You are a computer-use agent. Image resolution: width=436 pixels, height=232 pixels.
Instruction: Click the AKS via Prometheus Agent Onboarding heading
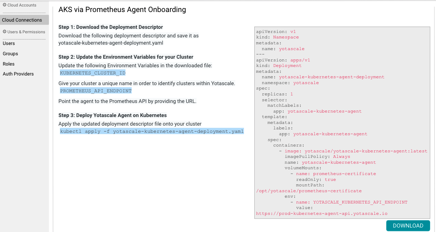tap(122, 10)
